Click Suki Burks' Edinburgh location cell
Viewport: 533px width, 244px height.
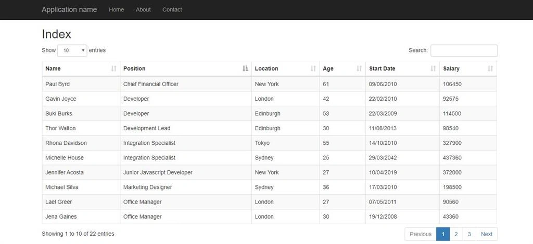tap(286, 114)
